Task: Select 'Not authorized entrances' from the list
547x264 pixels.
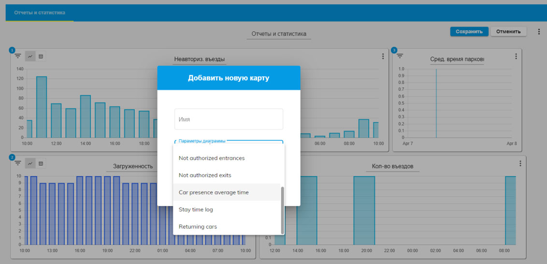Action: tap(212, 158)
